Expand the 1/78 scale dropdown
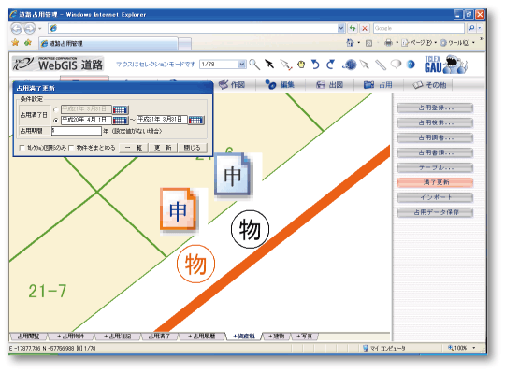The height and width of the screenshot is (373, 505). coord(242,65)
